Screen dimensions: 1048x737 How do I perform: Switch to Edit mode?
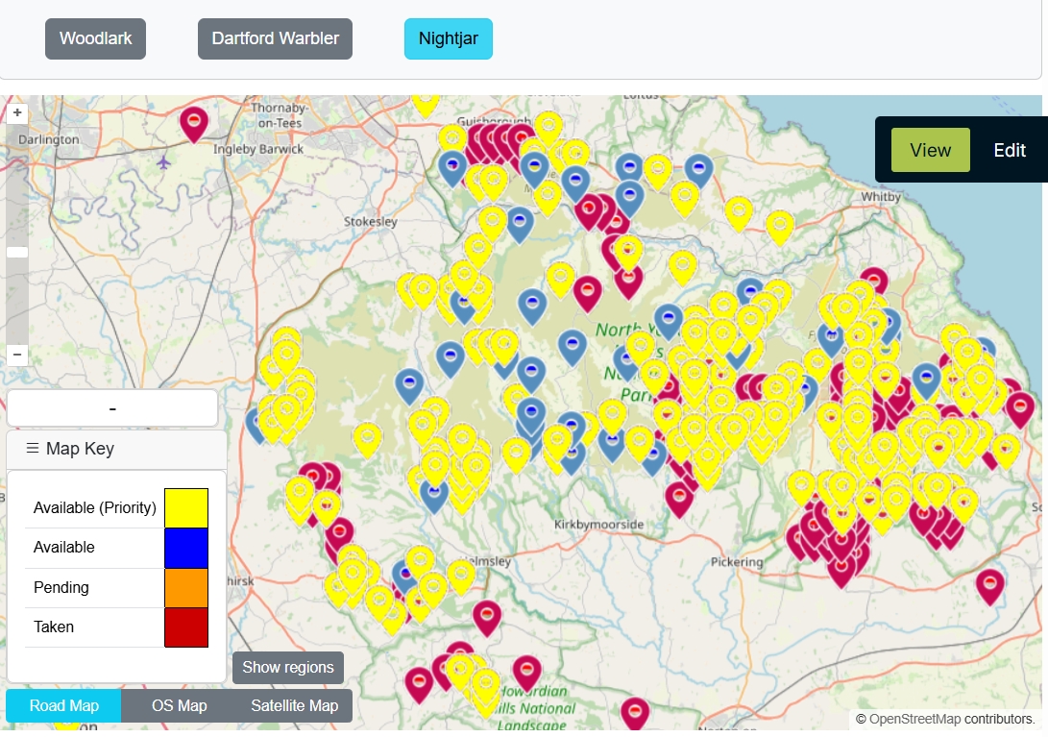click(1010, 150)
